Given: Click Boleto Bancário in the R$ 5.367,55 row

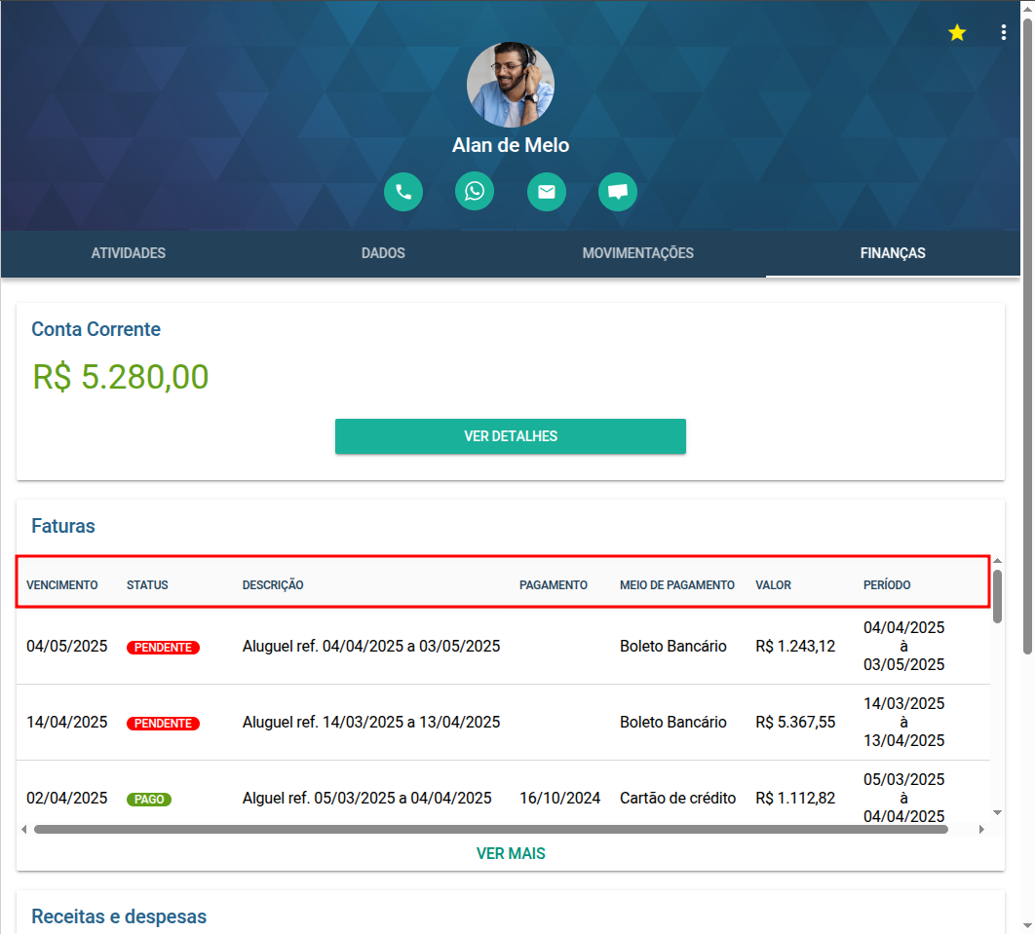Looking at the screenshot, I should pyautogui.click(x=673, y=723).
